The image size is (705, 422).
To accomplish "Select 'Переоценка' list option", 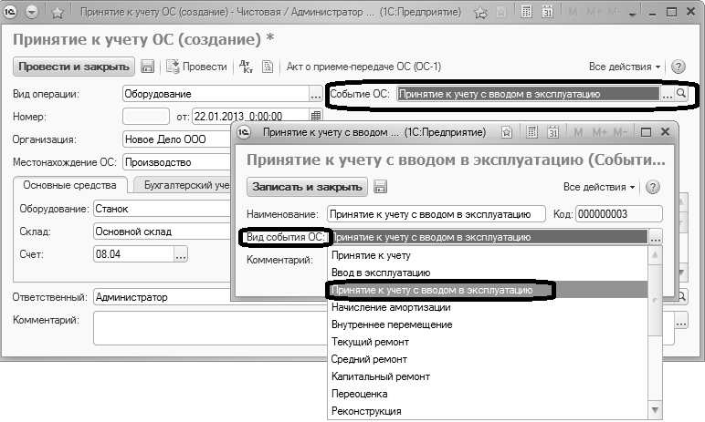I will pyautogui.click(x=488, y=394).
